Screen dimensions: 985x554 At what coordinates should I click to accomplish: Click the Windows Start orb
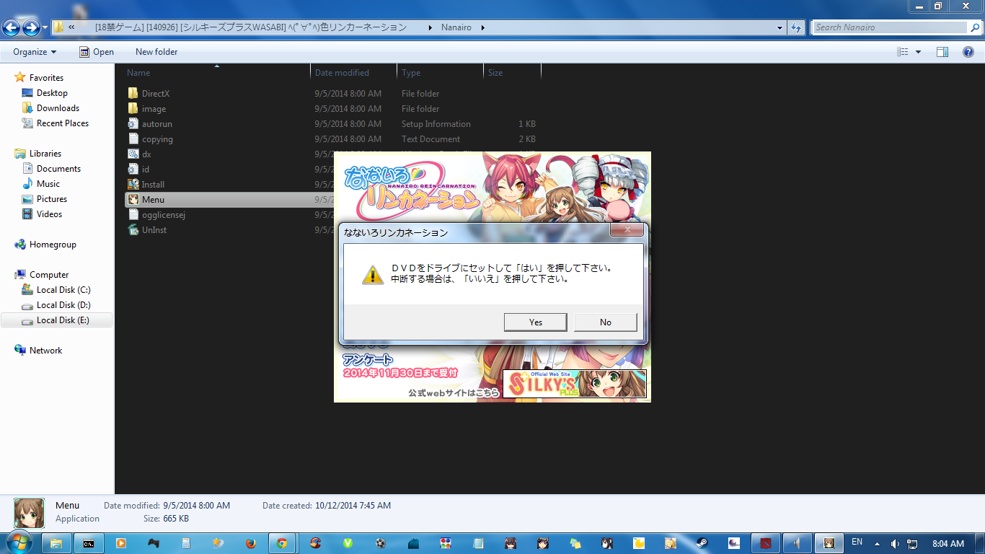(x=19, y=542)
